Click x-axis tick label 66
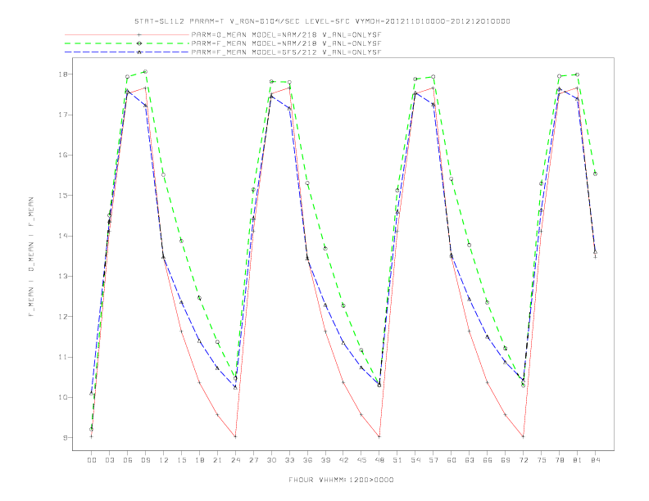Screen dimensions: 649x501 [488, 460]
